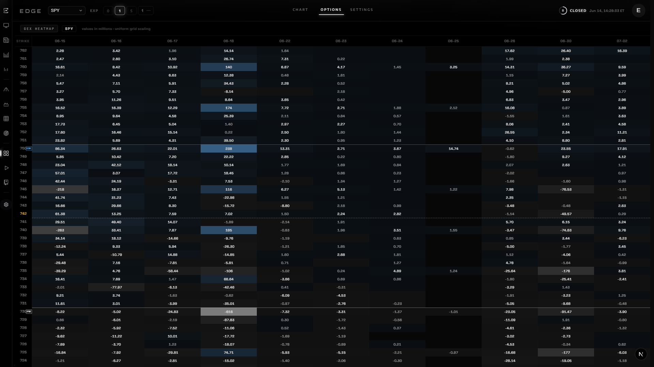Click the PW marker on strike 730
Image resolution: width=654 pixels, height=367 pixels.
(29, 312)
